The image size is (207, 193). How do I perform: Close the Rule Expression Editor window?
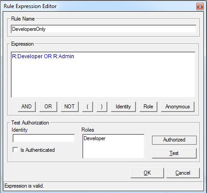200,6
